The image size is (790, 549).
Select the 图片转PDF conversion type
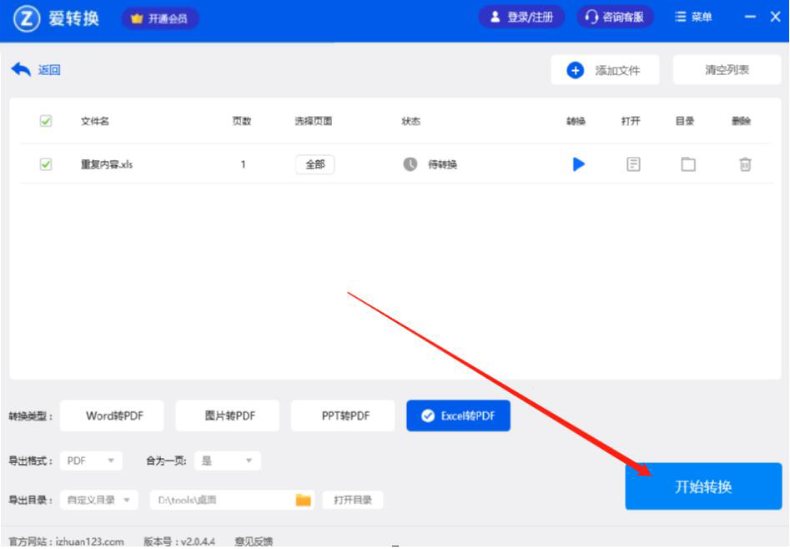tap(227, 416)
